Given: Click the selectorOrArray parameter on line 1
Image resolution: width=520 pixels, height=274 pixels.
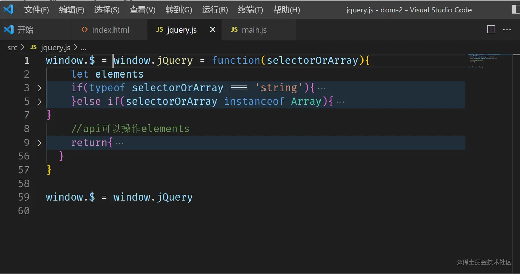Looking at the screenshot, I should tap(312, 61).
